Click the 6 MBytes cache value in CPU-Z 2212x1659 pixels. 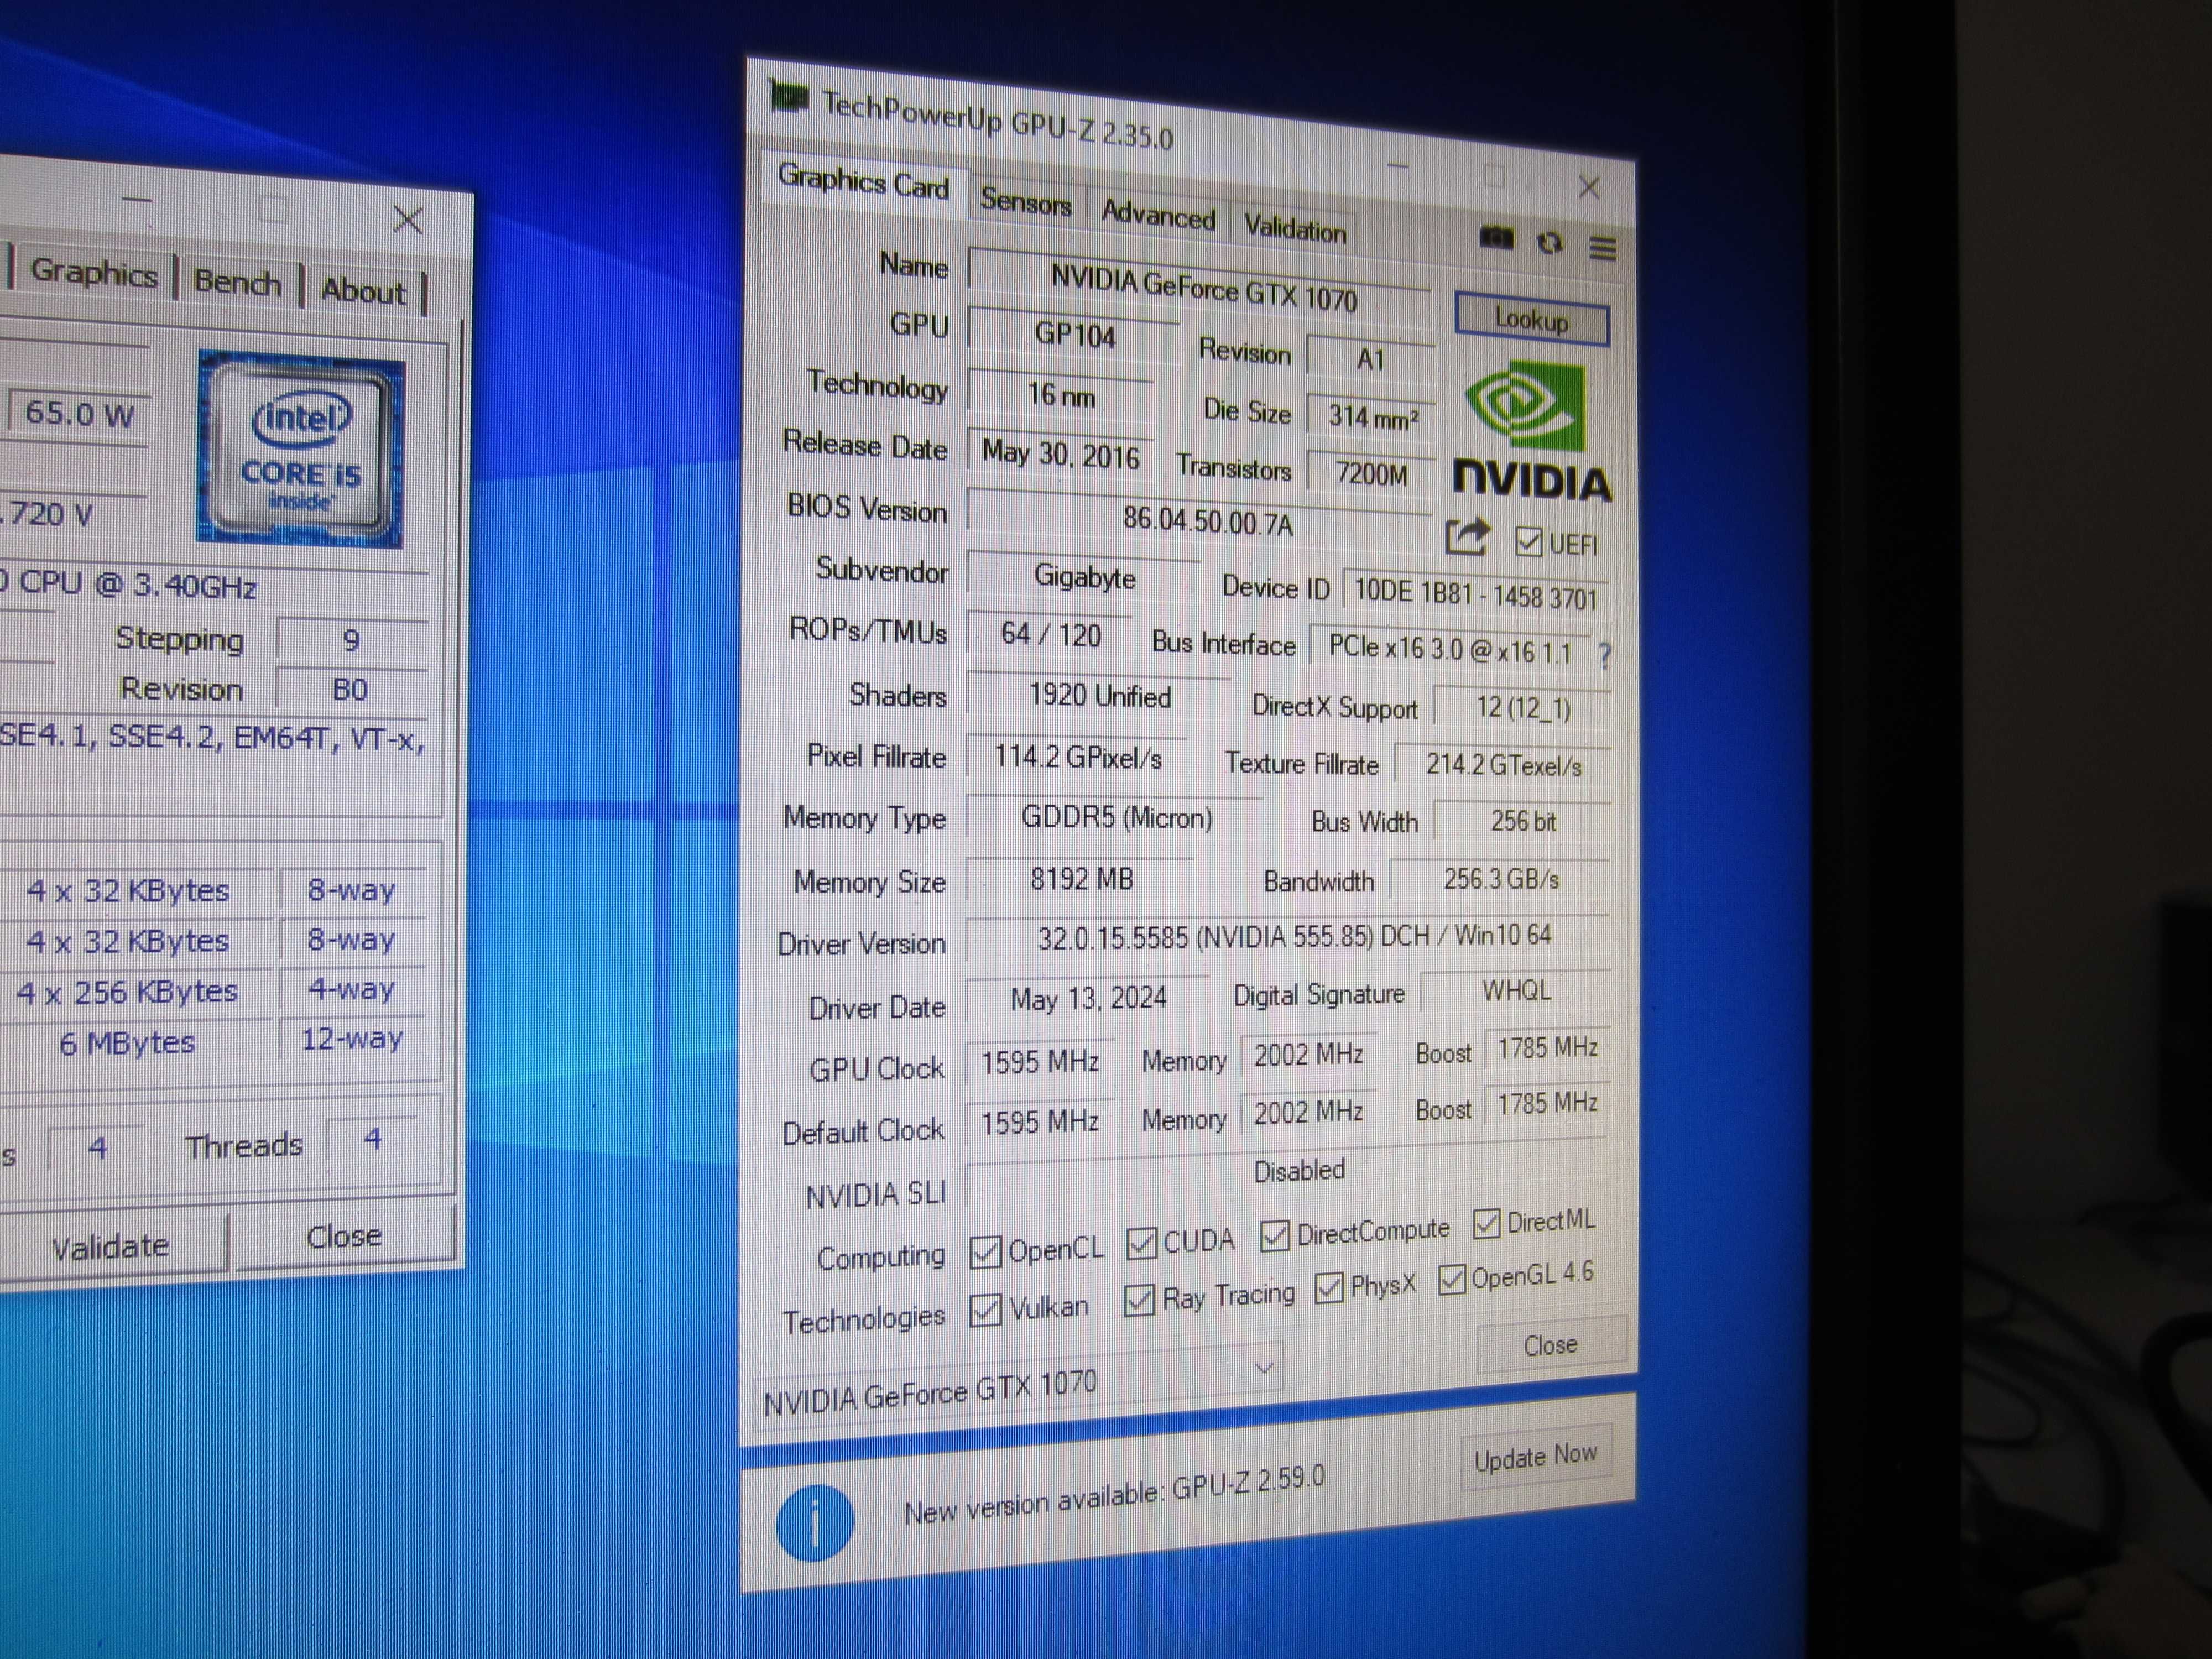127,1044
